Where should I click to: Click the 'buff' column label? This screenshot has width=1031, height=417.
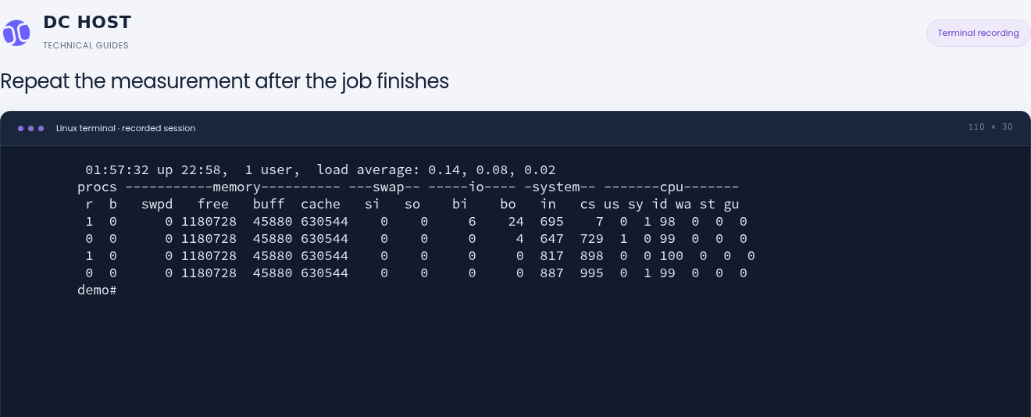tap(269, 204)
